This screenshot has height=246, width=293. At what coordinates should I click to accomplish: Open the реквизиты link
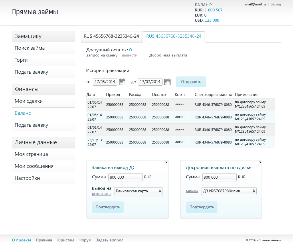(102, 193)
